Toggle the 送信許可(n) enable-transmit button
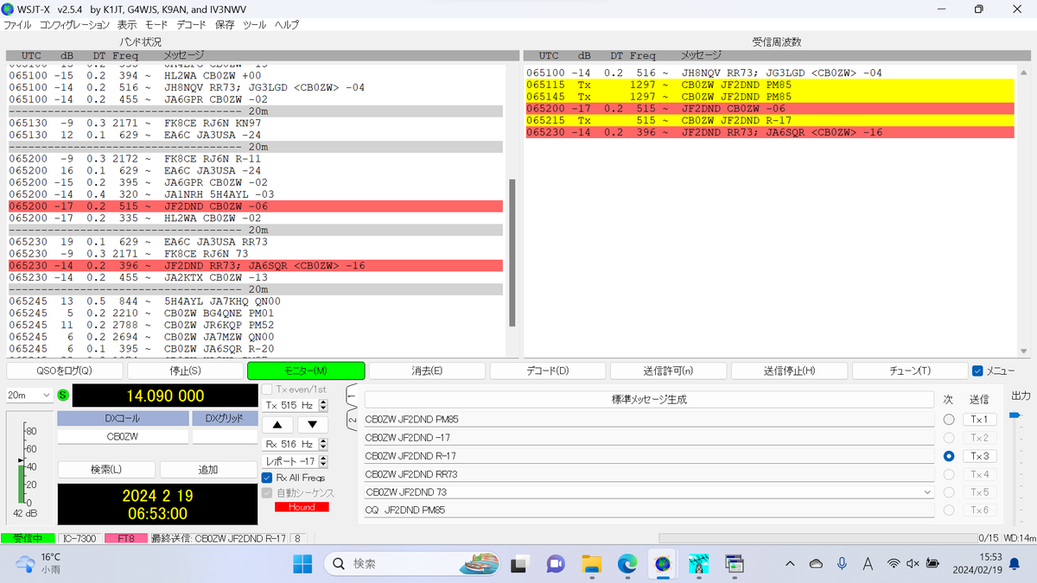The width and height of the screenshot is (1037, 583). (x=669, y=371)
